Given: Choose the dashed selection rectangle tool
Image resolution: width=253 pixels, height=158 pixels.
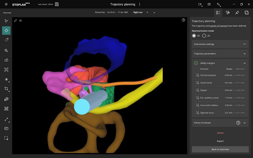Looking at the screenshot, I should click(x=6, y=138).
